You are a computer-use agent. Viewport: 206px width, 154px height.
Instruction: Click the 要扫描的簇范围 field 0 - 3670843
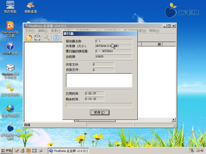114,51
